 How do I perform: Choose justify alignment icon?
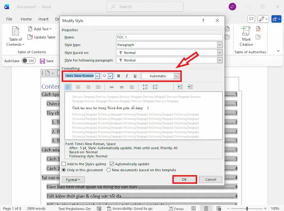pos(98,87)
